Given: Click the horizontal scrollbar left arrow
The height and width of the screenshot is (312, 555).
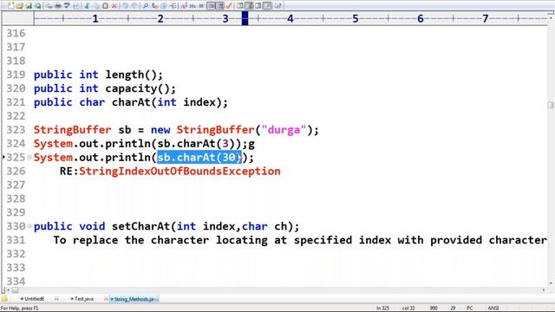Looking at the screenshot, I should point(8,290).
